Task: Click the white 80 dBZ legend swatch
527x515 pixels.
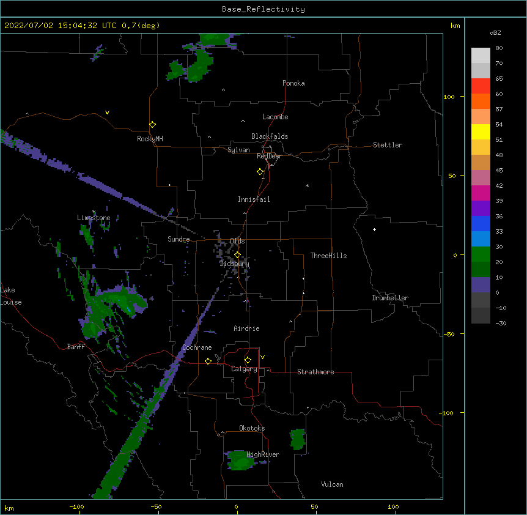Action: (481, 55)
